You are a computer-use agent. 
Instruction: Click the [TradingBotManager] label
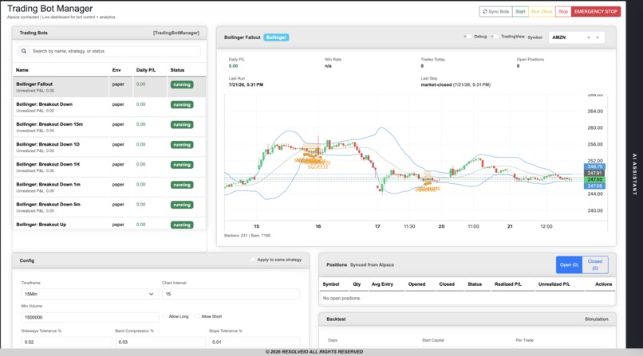[x=176, y=33]
